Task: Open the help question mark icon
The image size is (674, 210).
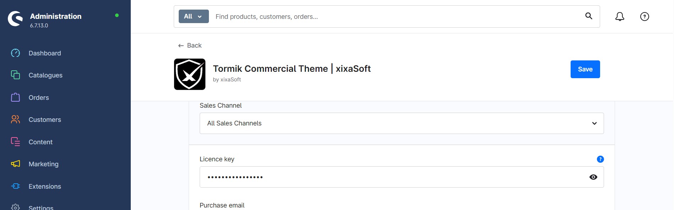Action: point(645,16)
